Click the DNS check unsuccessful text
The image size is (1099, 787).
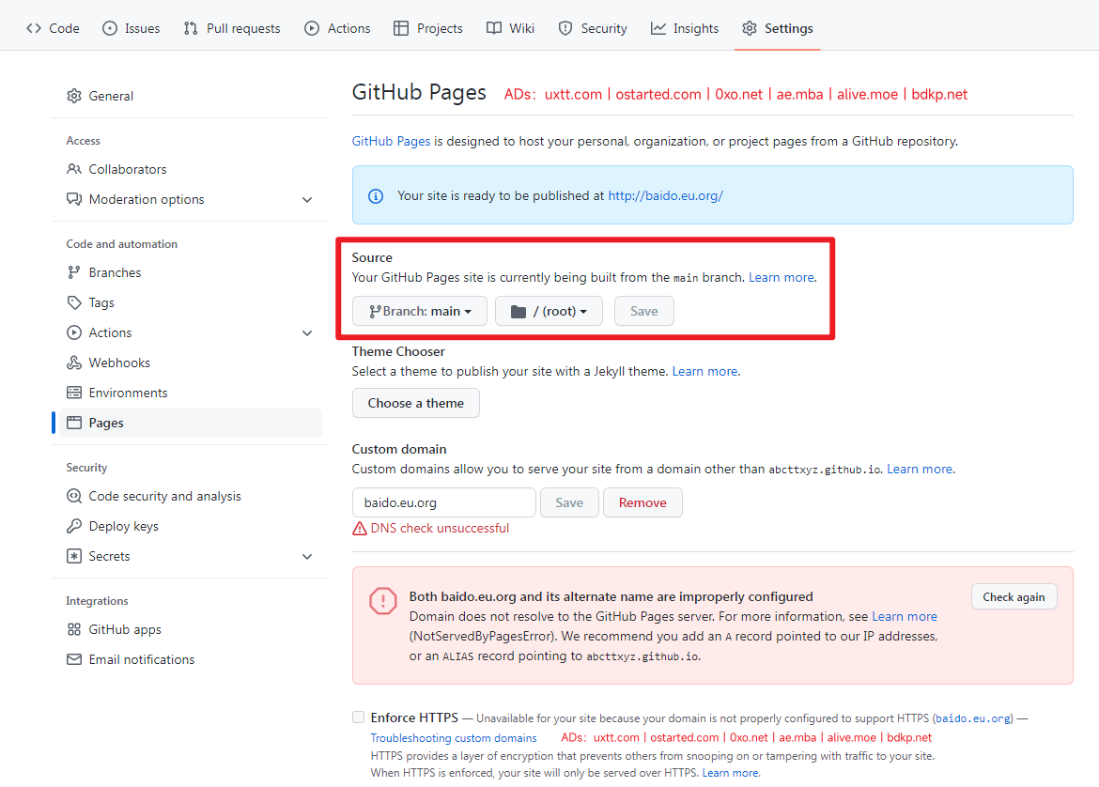[x=440, y=529]
